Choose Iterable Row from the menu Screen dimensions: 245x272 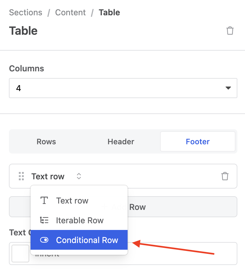pos(80,220)
